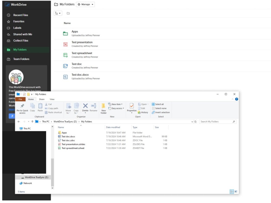Click Open in the ribbon Open group
This screenshot has height=203, width=271.
click(143, 104)
